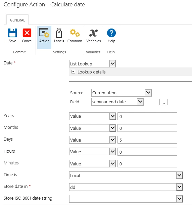Collapse the Lookup details section
This screenshot has width=192, height=207.
click(x=73, y=72)
